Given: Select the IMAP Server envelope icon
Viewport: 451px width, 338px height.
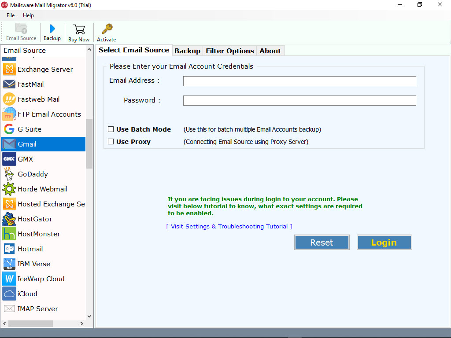Looking at the screenshot, I should [9, 309].
